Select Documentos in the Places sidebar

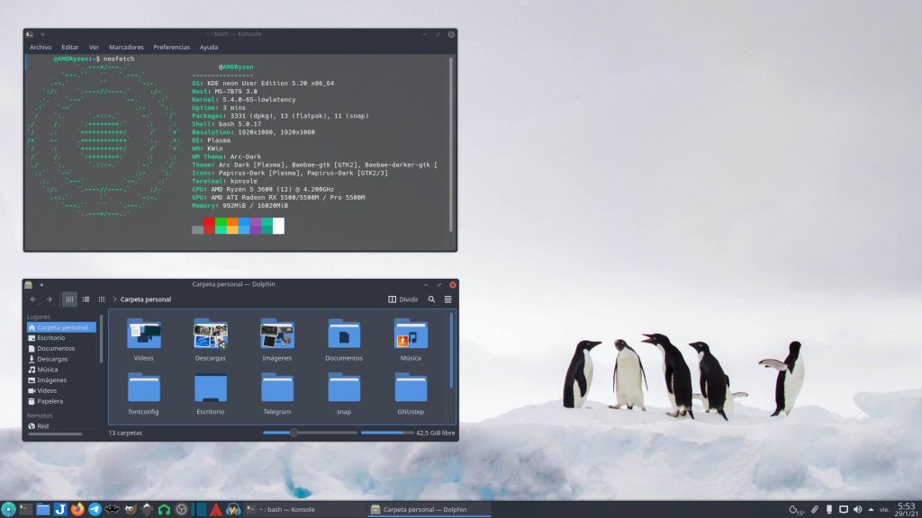pos(55,348)
